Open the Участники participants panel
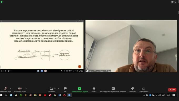This screenshot has height=101, width=179. (52, 90)
